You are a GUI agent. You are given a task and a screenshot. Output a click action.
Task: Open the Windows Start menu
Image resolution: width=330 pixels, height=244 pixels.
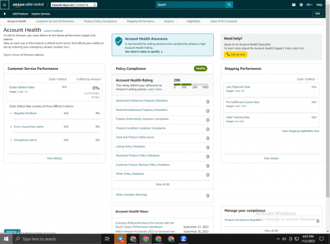6,239
